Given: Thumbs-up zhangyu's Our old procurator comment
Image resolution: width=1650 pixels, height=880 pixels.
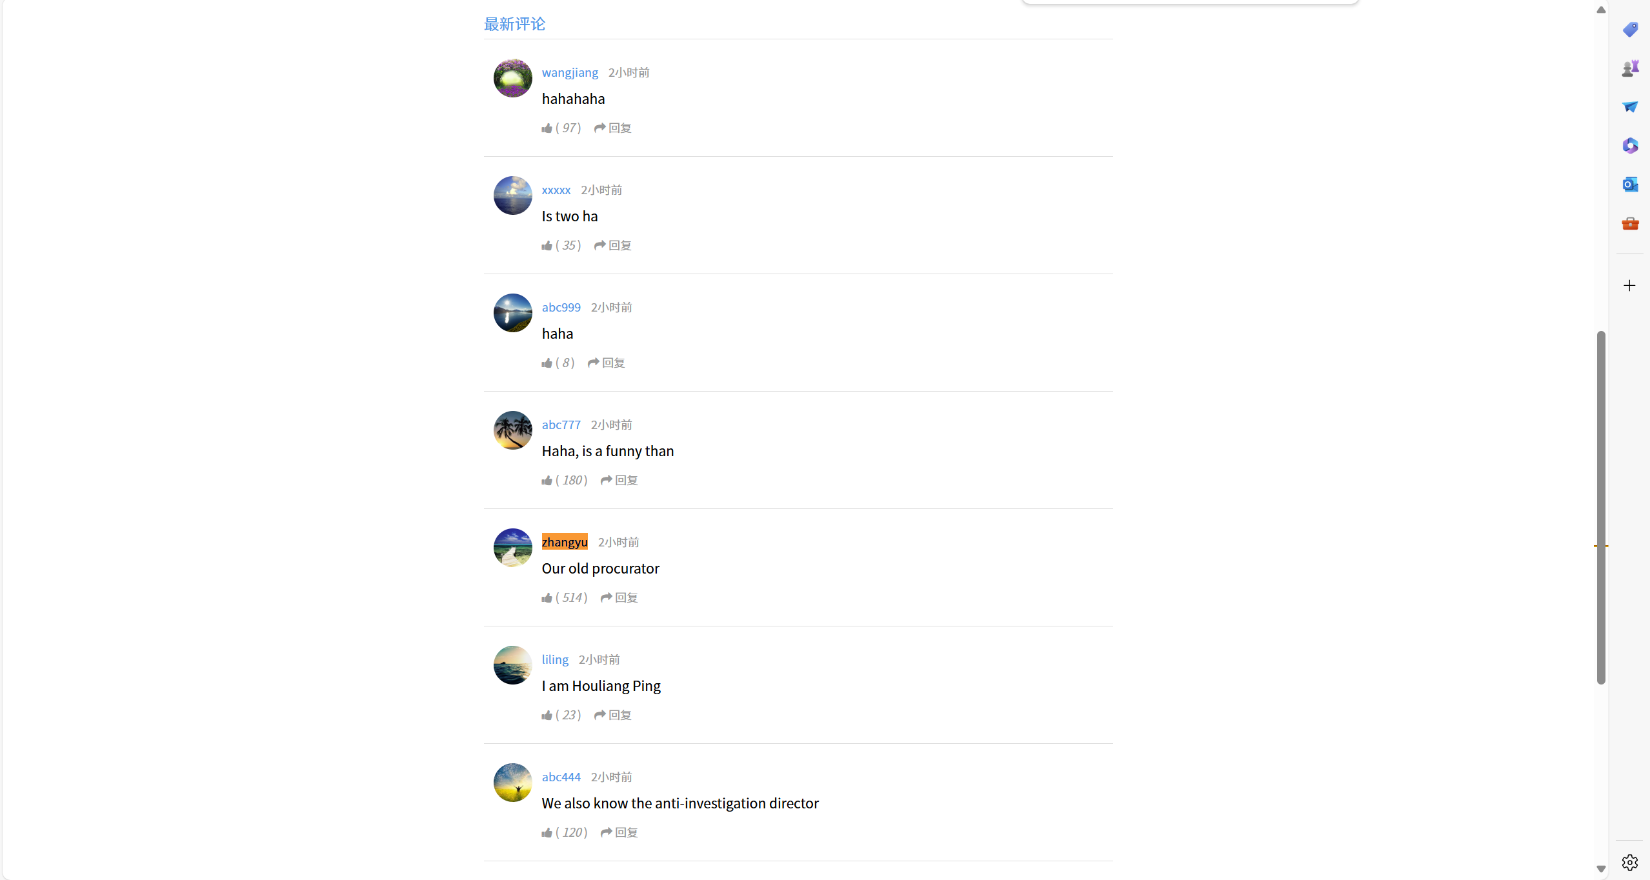Looking at the screenshot, I should tap(547, 597).
